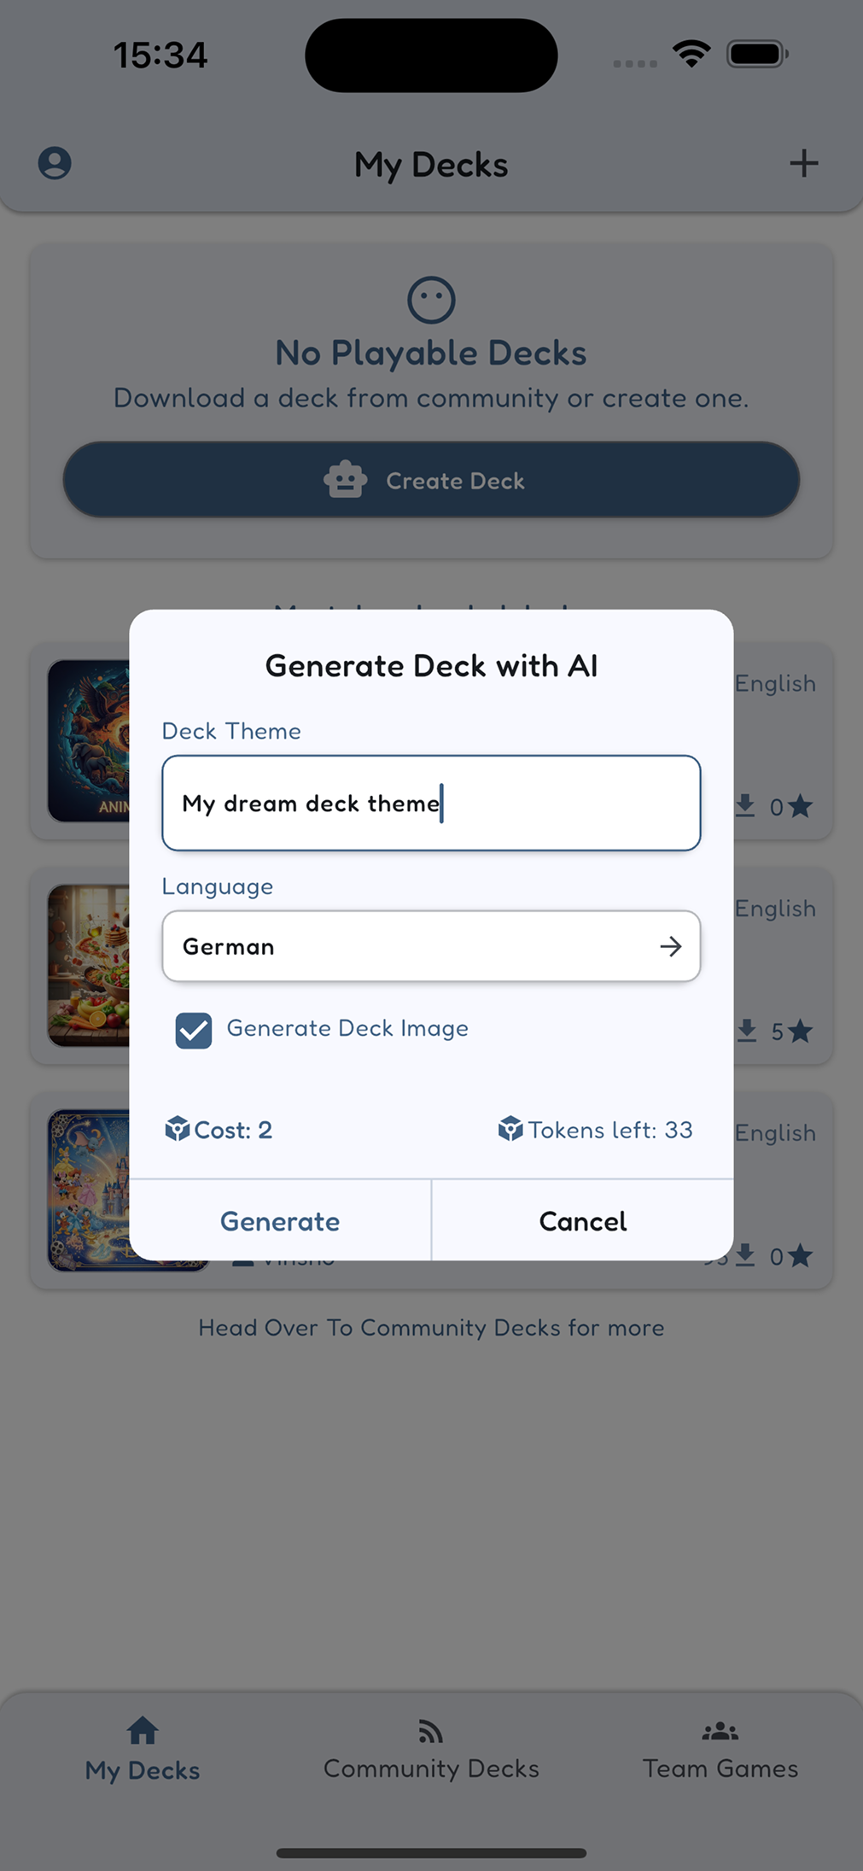Viewport: 863px width, 1871px height.
Task: Select the My Decks tab
Action: click(143, 1751)
